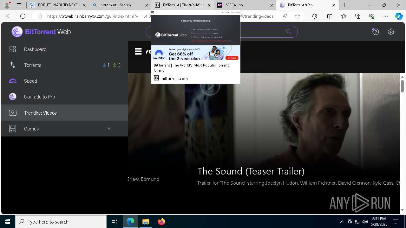
Task: Open browser Collections
Action: [x=358, y=16]
